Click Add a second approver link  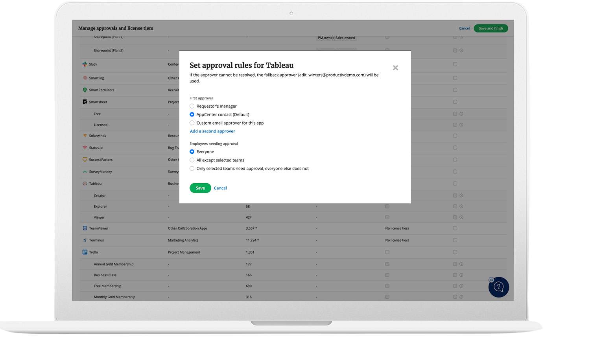[212, 131]
